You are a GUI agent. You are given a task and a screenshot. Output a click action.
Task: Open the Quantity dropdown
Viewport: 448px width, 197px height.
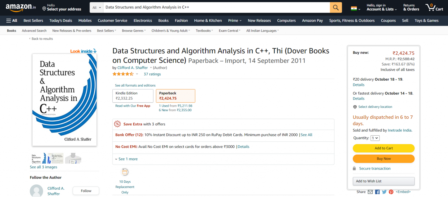[x=375, y=138]
